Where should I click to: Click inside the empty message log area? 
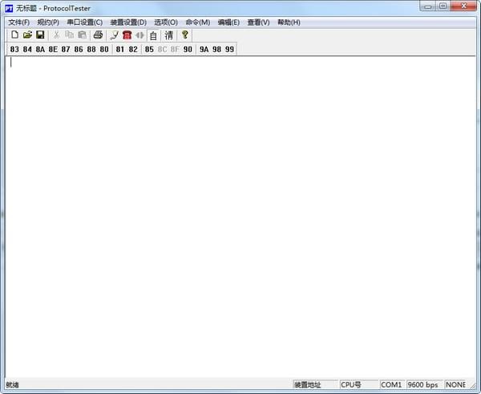[x=240, y=217]
